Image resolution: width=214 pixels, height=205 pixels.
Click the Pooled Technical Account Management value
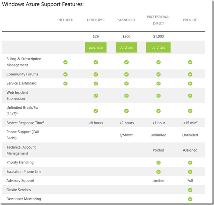pos(158,150)
